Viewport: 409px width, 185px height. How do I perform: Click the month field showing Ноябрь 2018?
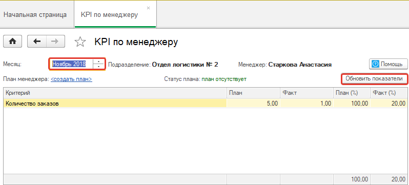pyautogui.click(x=72, y=64)
